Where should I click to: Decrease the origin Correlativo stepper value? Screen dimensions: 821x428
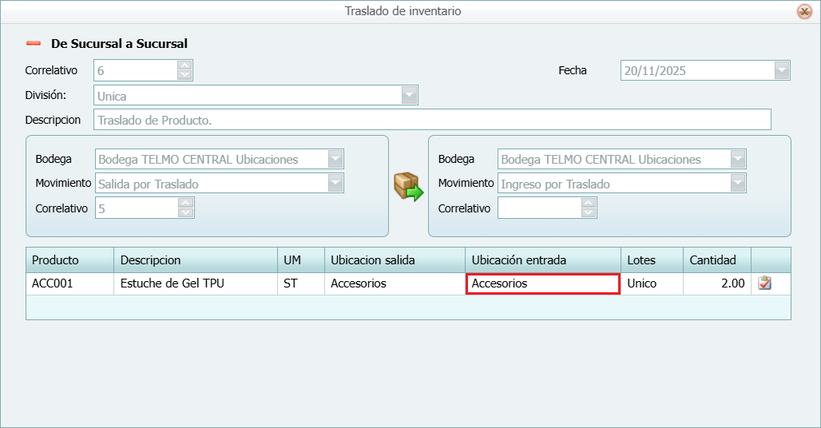coord(185,213)
